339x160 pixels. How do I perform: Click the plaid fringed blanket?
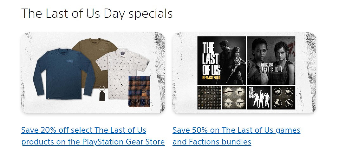point(139,91)
